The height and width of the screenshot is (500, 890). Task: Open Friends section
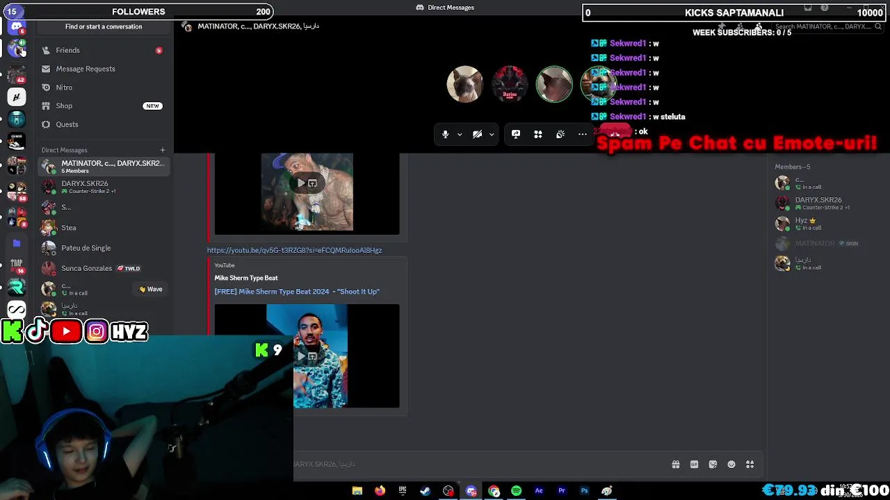pos(104,50)
